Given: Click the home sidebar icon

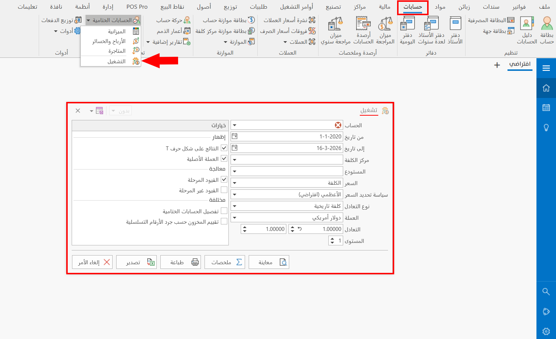Looking at the screenshot, I should coord(546,88).
